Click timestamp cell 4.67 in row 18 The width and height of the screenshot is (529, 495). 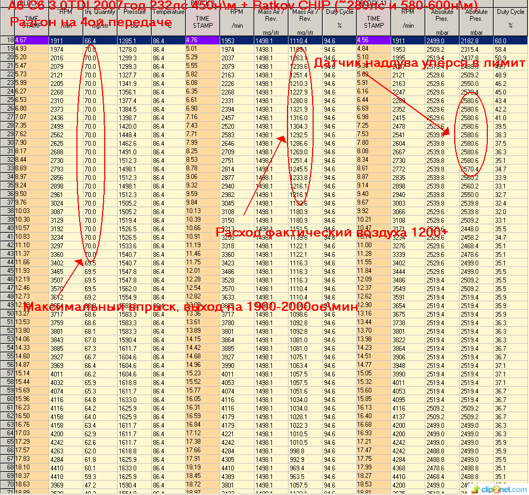32,40
